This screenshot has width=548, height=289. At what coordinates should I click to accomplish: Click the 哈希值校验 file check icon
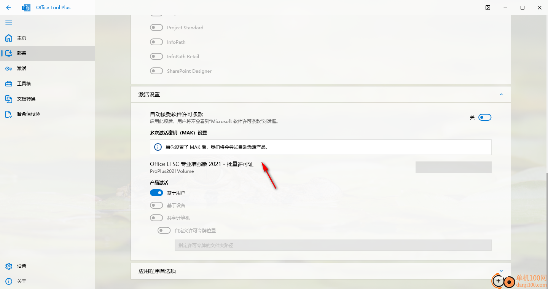point(9,114)
